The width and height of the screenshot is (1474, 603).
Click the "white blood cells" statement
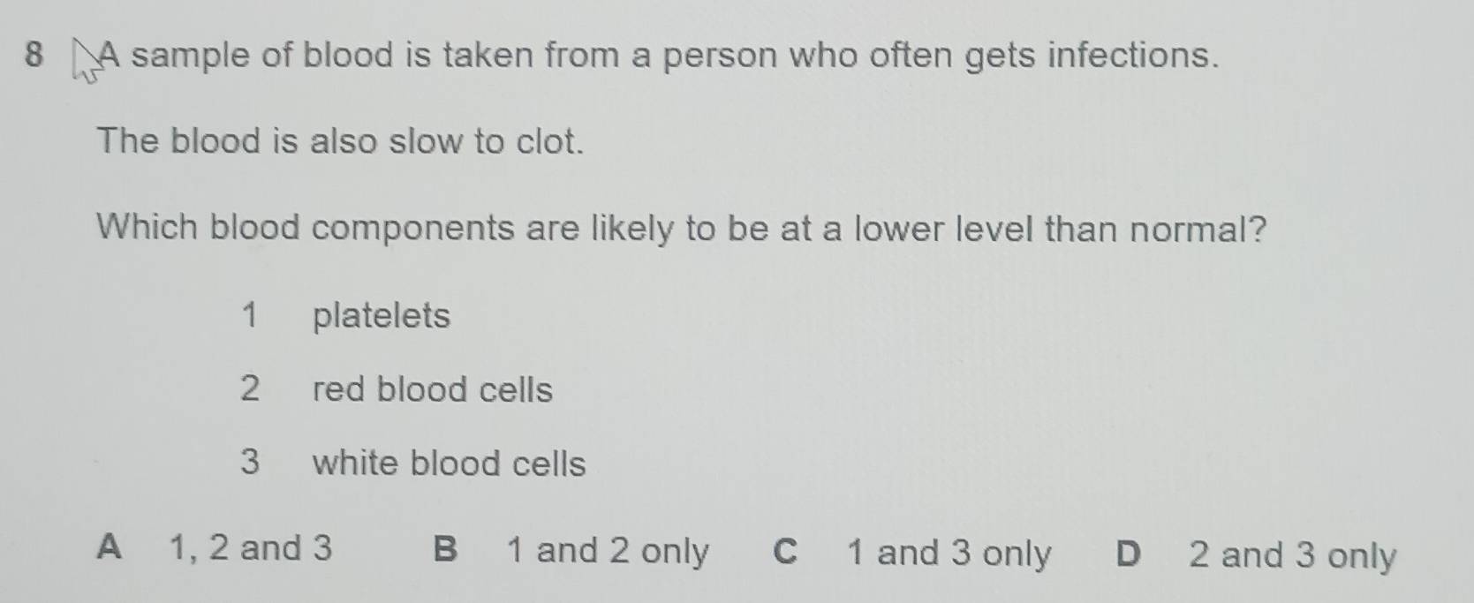(449, 464)
